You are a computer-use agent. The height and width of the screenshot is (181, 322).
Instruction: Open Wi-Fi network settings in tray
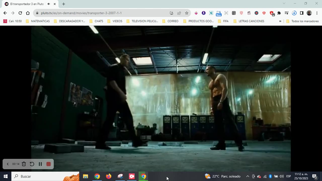click(x=265, y=176)
